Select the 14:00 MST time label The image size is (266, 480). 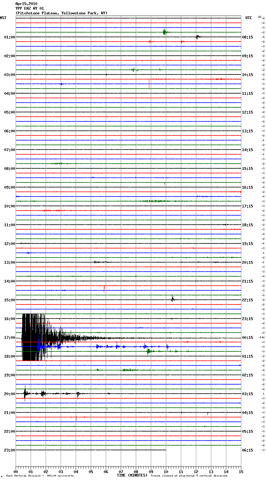(x=9, y=281)
